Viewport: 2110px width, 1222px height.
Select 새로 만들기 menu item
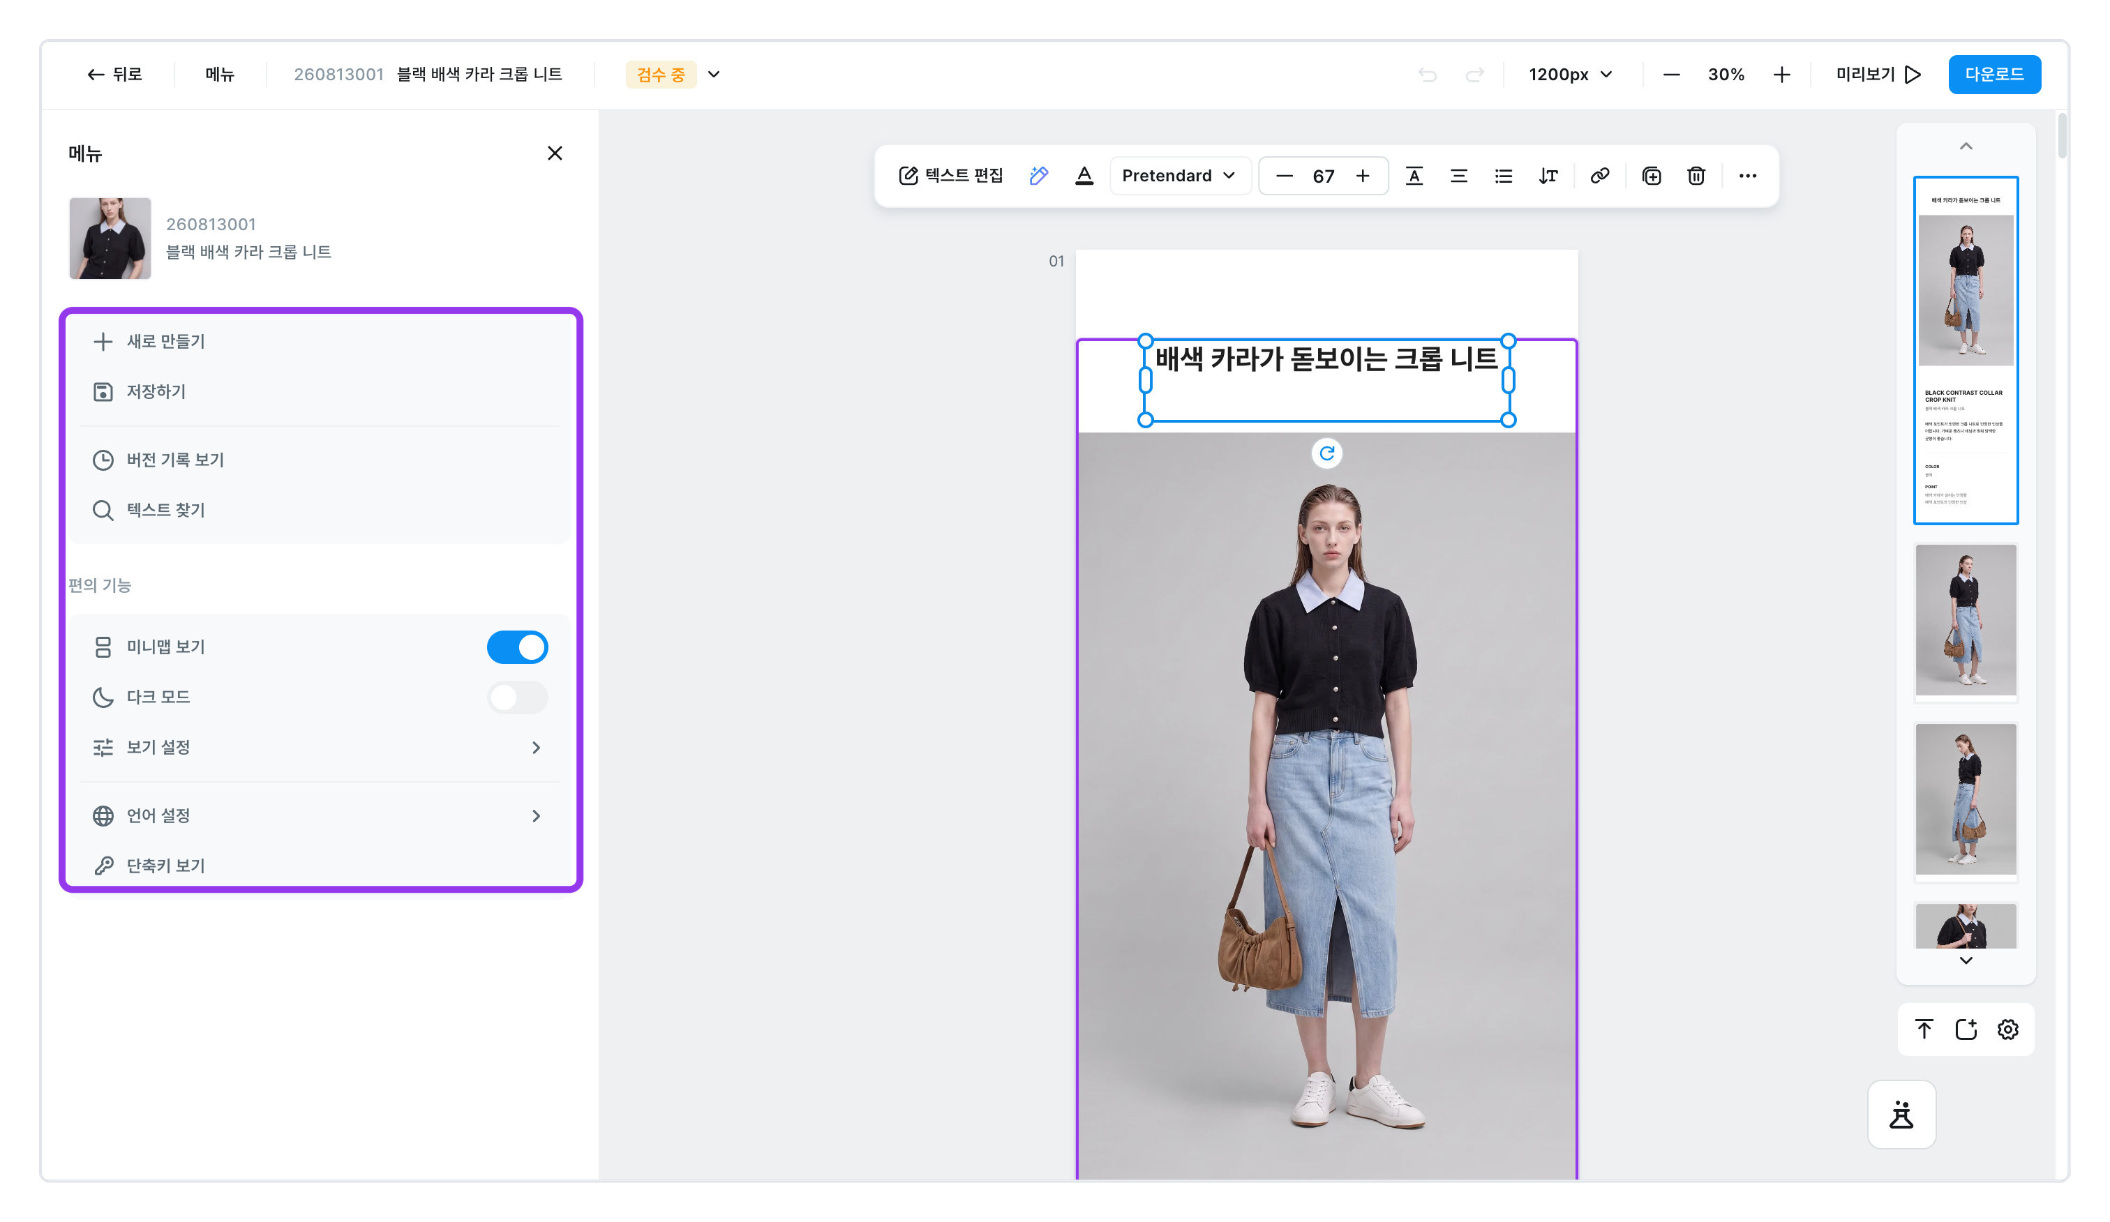[320, 342]
